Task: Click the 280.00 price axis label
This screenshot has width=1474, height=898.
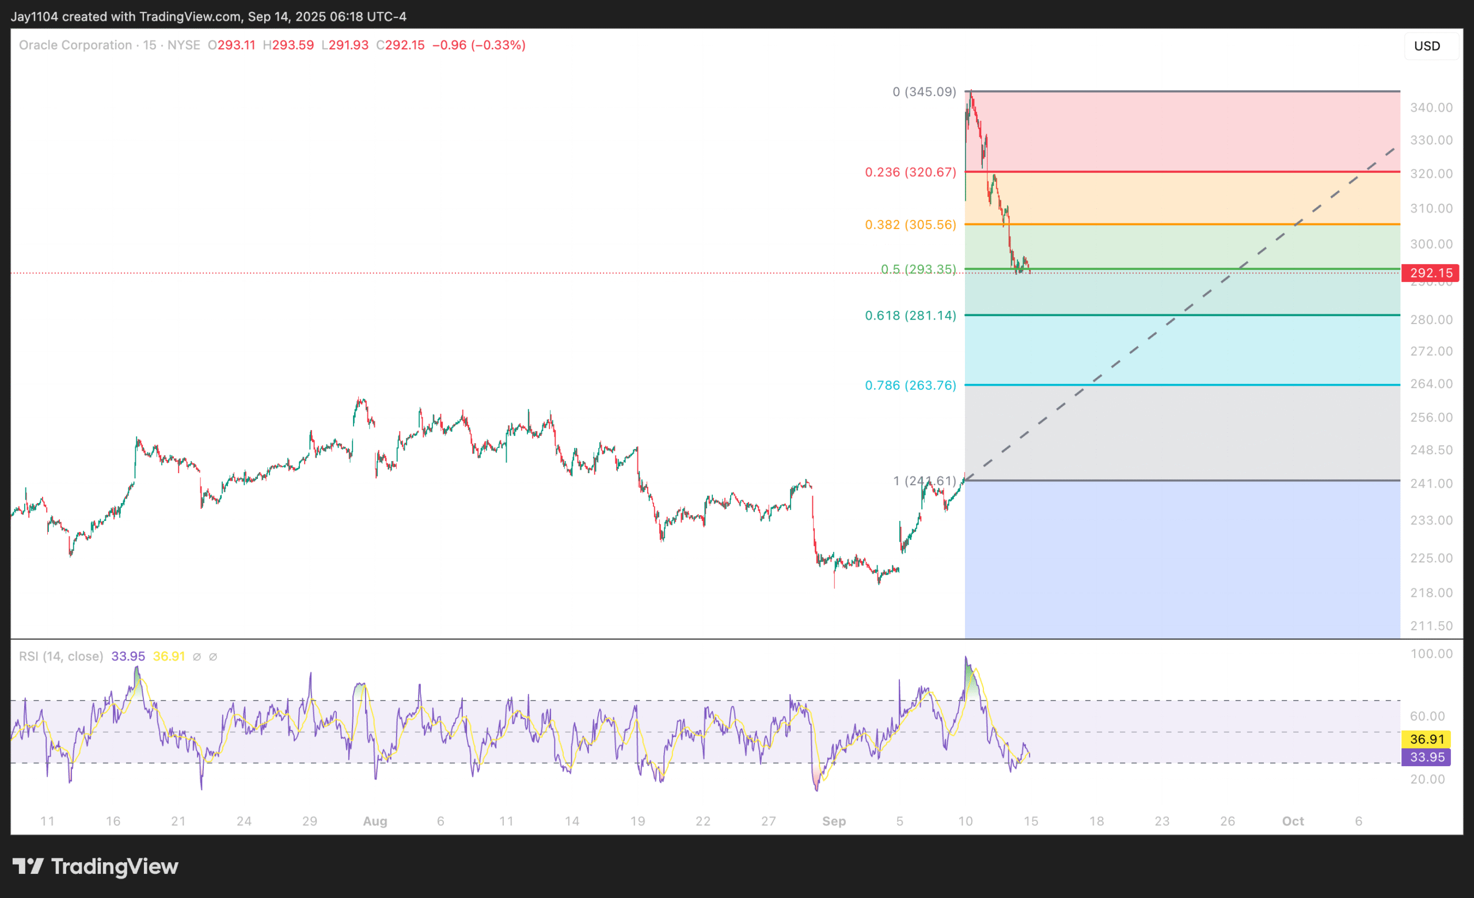Action: 1431,320
